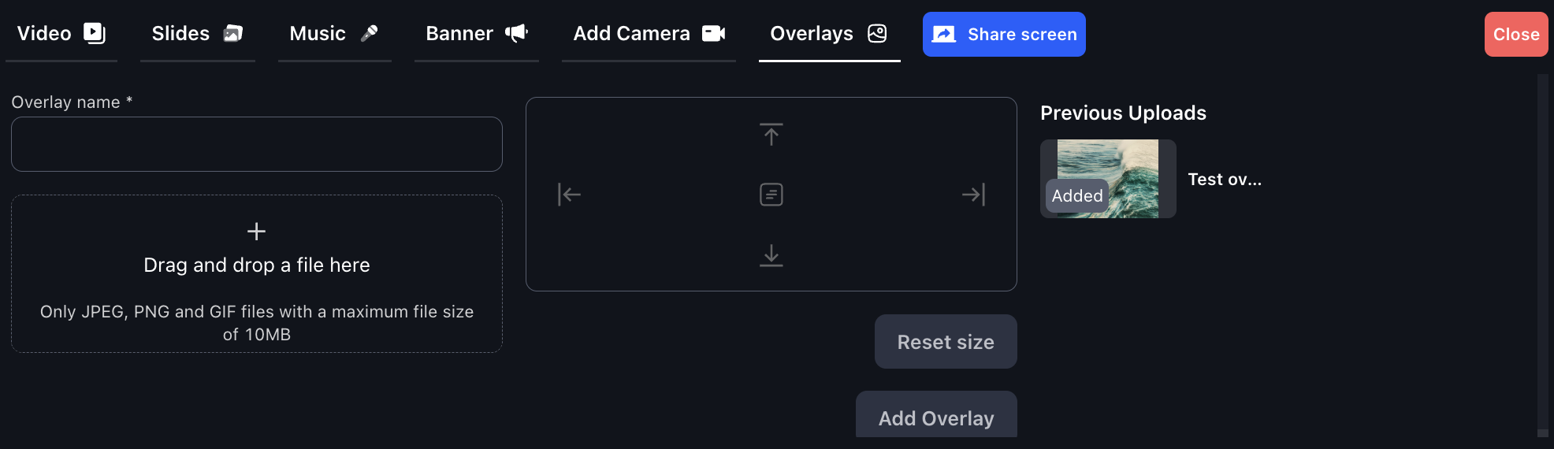Click the Add Overlay button

936,416
